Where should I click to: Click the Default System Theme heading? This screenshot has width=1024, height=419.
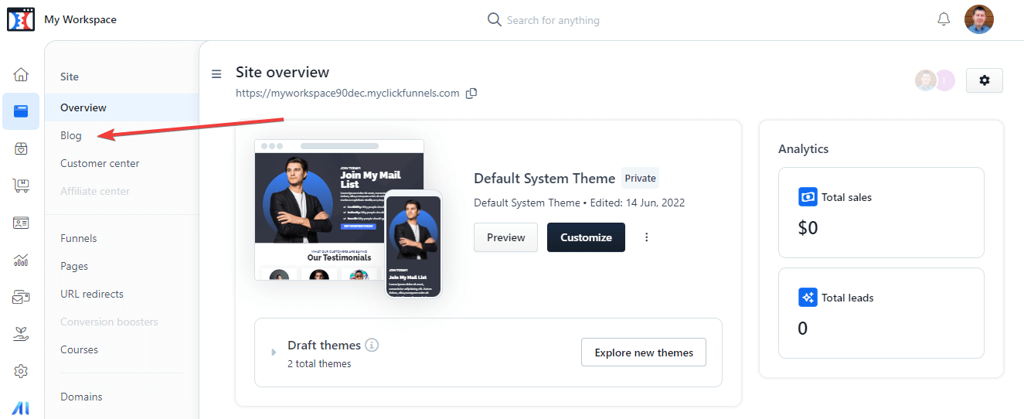545,178
